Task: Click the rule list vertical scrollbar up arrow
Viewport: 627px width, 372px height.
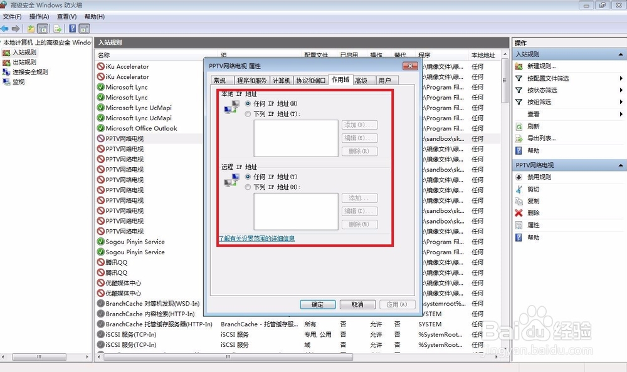Action: pyautogui.click(x=505, y=54)
